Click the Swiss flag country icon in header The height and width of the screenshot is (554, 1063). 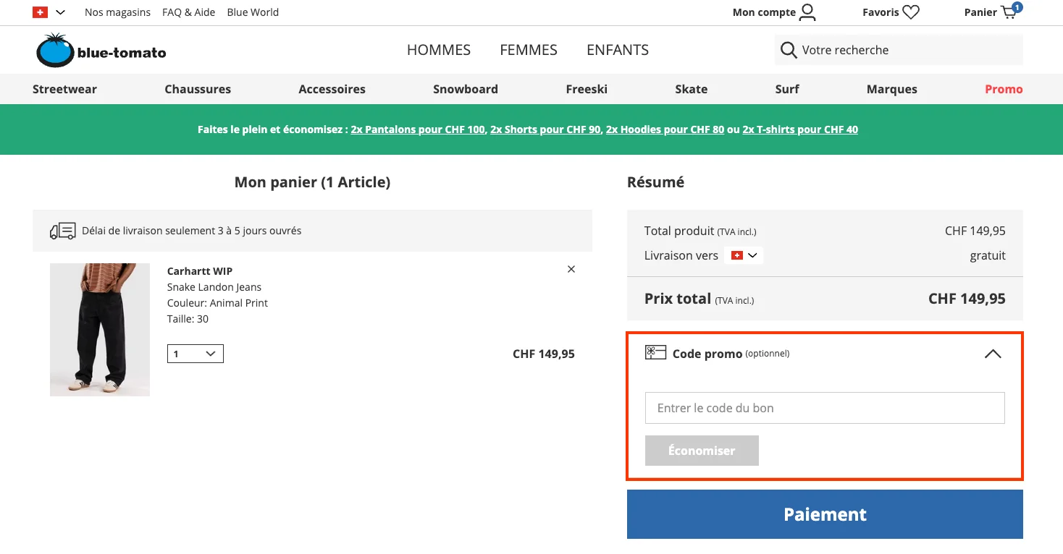40,12
